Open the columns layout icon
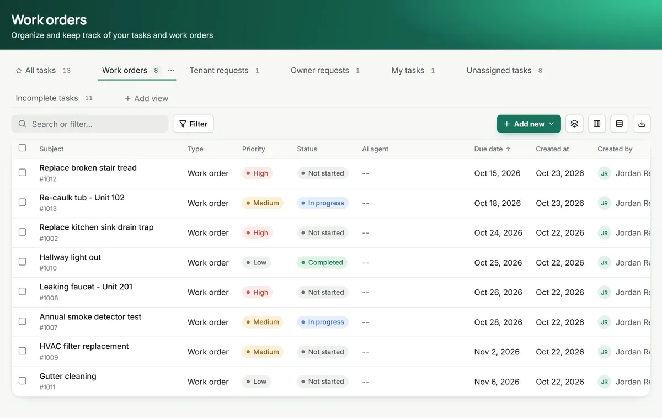This screenshot has height=418, width=662. (597, 124)
